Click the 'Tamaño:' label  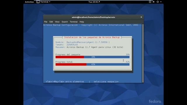click(x=60, y=45)
